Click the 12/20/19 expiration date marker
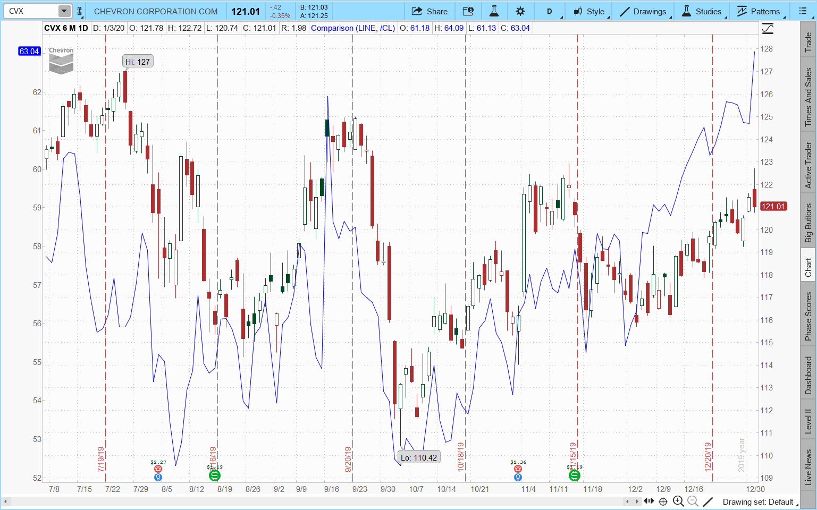817x510 pixels. [x=708, y=456]
